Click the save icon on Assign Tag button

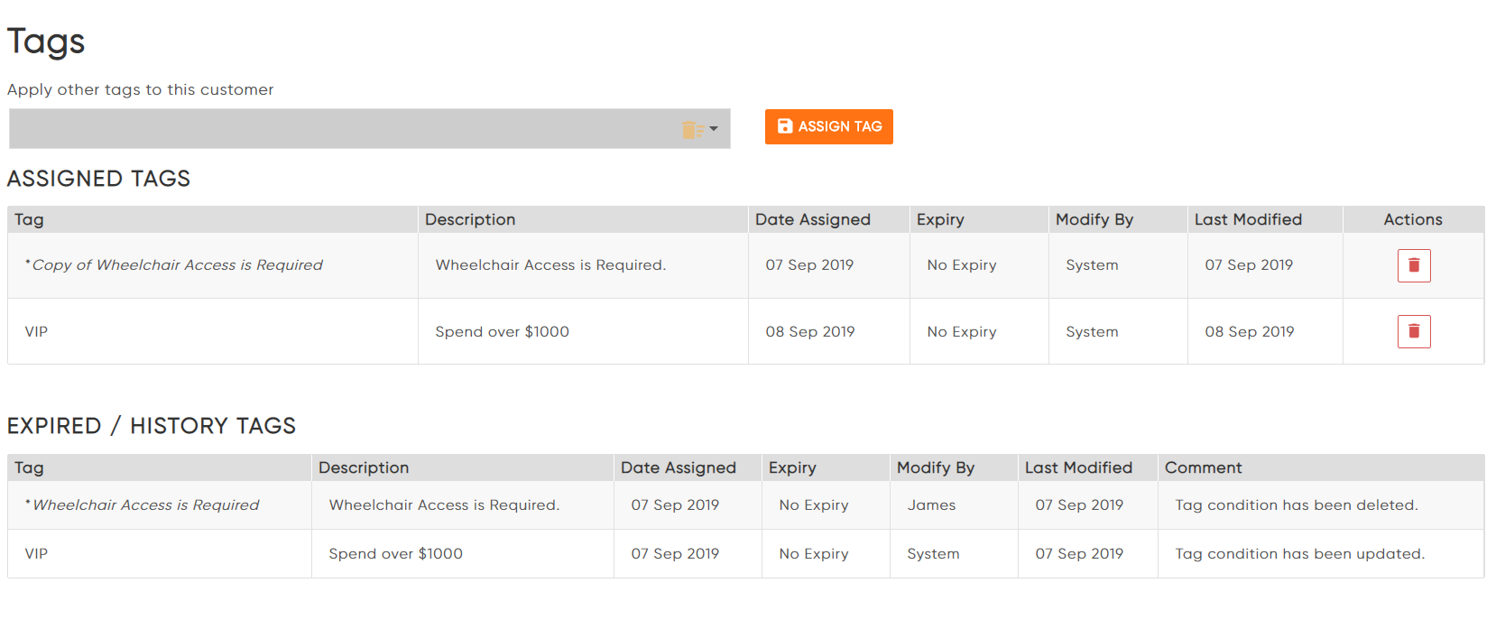click(x=784, y=126)
